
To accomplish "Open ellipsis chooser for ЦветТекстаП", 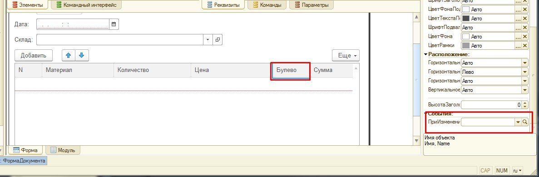I will (518, 19).
